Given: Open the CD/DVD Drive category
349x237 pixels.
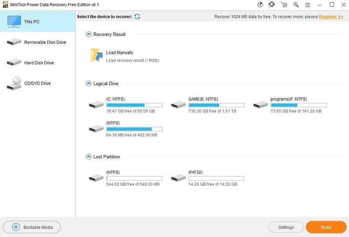Looking at the screenshot, I should point(37,83).
